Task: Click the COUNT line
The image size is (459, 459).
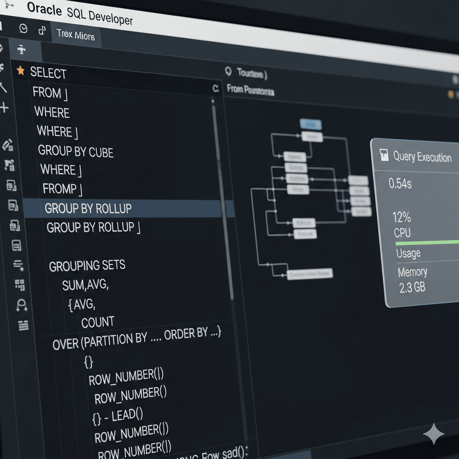Action: 98,322
